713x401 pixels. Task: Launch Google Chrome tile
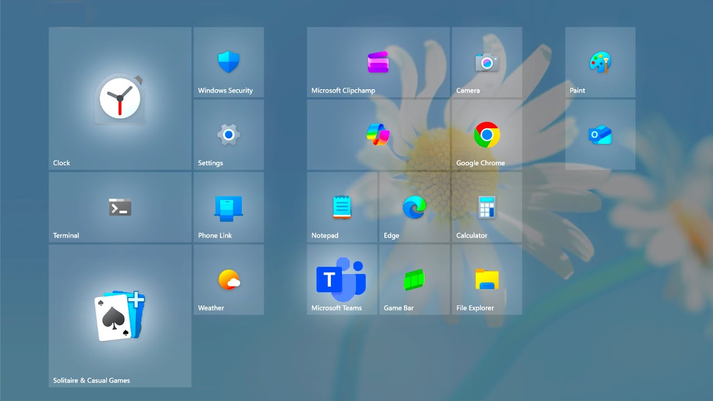pos(487,135)
